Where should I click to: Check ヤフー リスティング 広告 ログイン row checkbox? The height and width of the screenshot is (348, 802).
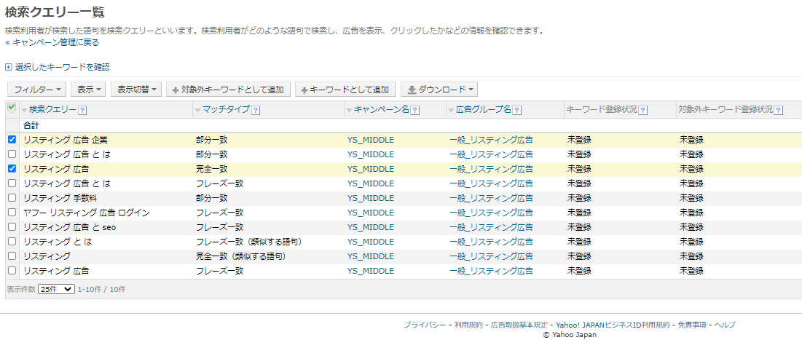tap(12, 212)
